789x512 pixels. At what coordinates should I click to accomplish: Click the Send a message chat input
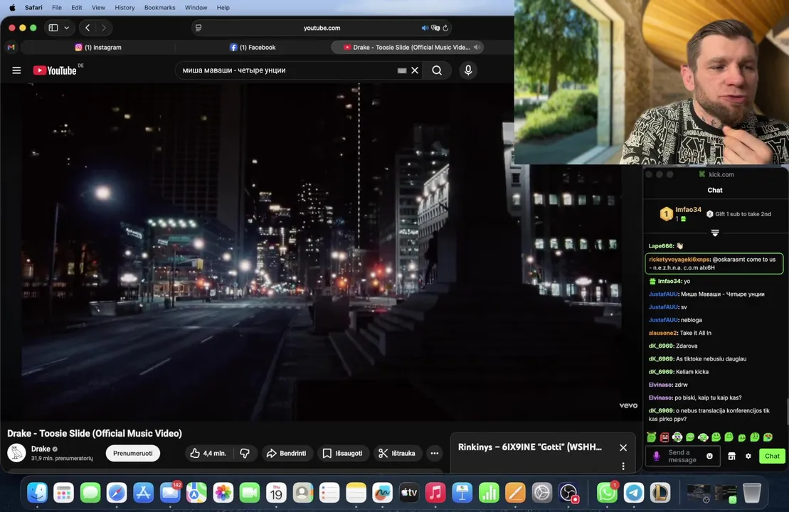pyautogui.click(x=682, y=456)
